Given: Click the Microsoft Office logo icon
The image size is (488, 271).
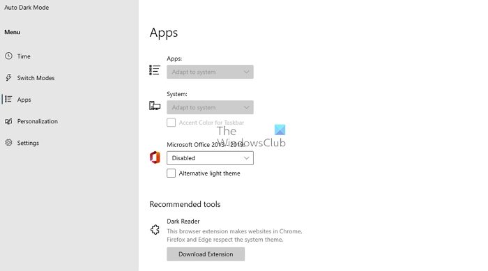Looking at the screenshot, I should click(x=155, y=157).
